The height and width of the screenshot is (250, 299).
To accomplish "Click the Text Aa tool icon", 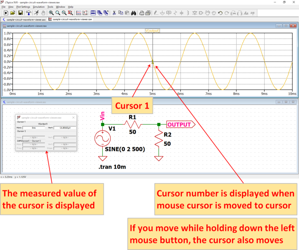I will (246, 13).
